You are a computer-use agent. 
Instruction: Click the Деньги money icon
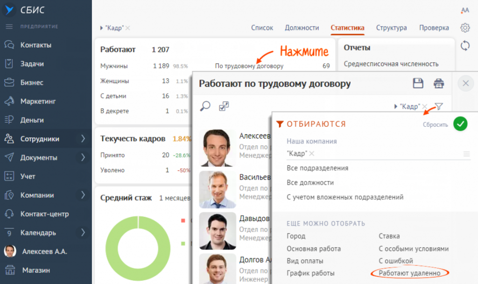(9, 120)
